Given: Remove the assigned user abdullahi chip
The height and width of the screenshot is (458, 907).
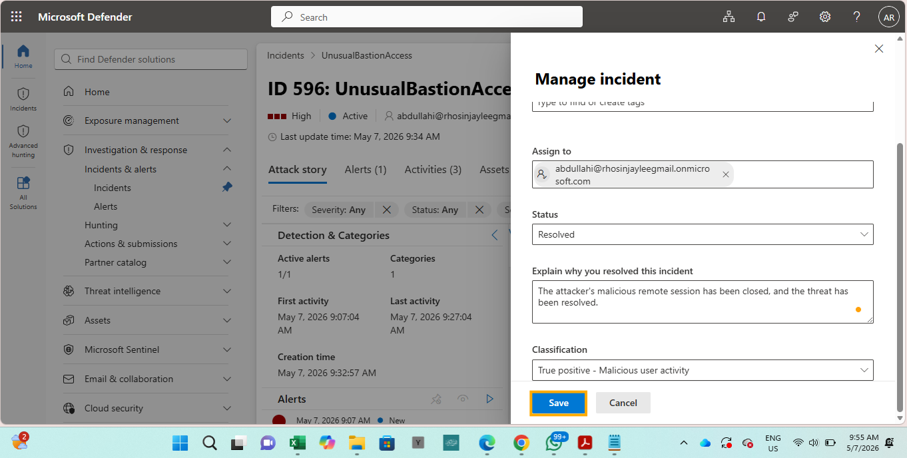Looking at the screenshot, I should pos(726,174).
